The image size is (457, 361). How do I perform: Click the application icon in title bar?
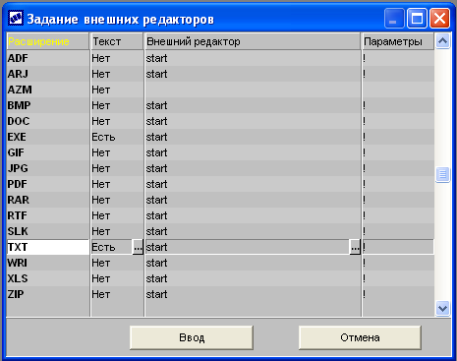click(x=16, y=19)
